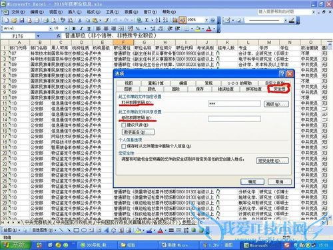Click the 确定 OK button
The width and height of the screenshot is (333, 250).
click(x=252, y=182)
